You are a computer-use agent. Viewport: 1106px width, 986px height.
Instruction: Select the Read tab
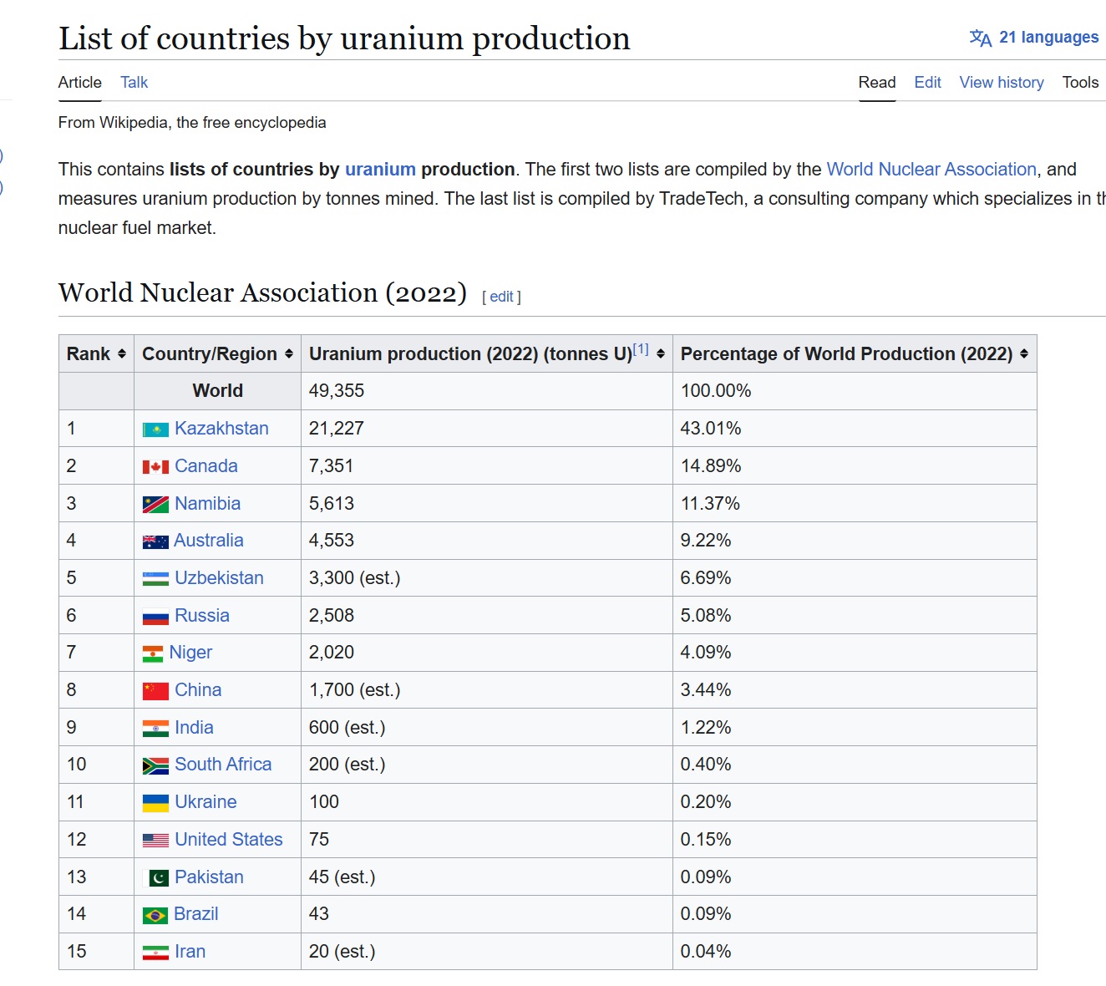pos(877,83)
